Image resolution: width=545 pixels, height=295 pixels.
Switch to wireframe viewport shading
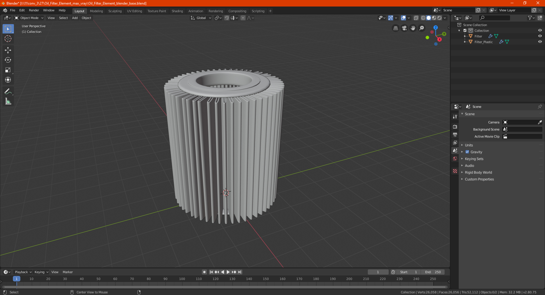(423, 18)
